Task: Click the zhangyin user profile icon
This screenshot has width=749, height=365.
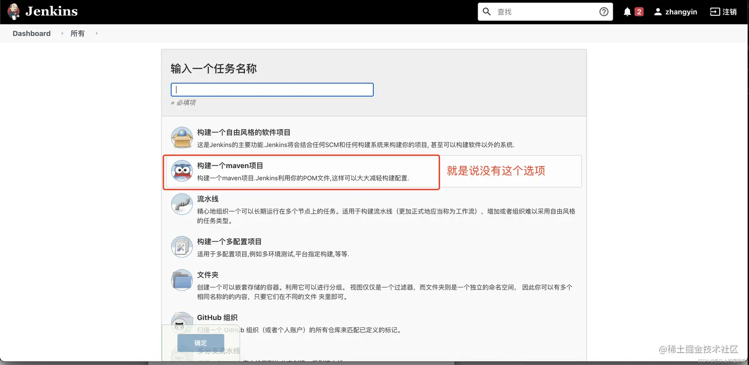Action: [x=656, y=11]
